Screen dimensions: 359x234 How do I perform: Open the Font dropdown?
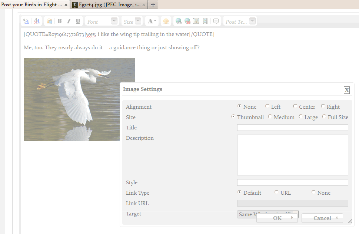(102, 21)
